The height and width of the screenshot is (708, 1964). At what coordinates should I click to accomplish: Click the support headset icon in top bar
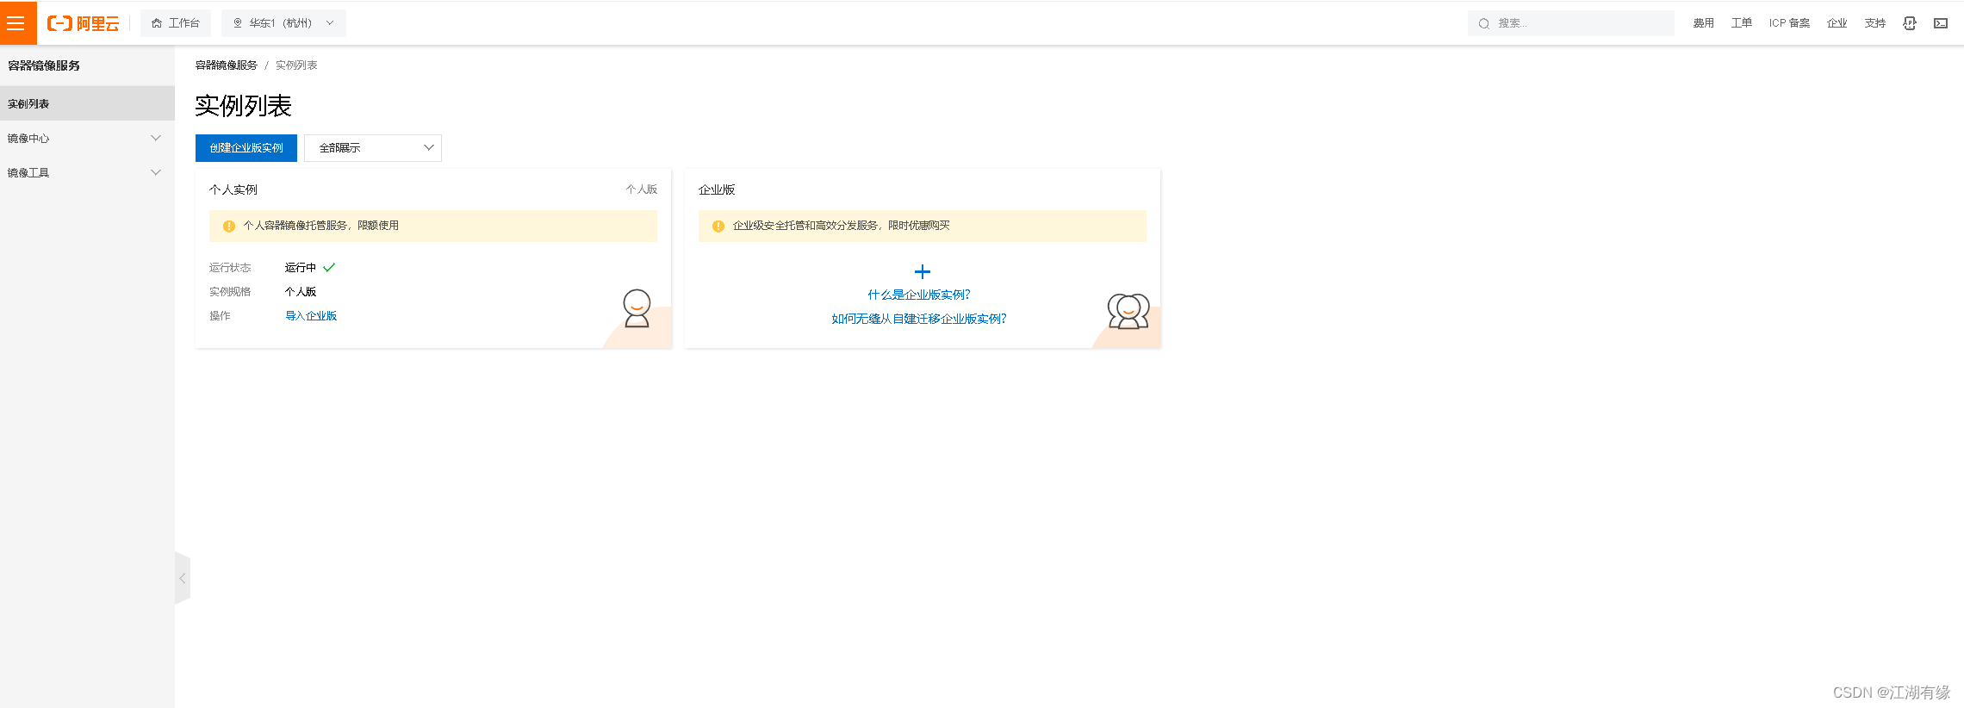coord(1910,23)
